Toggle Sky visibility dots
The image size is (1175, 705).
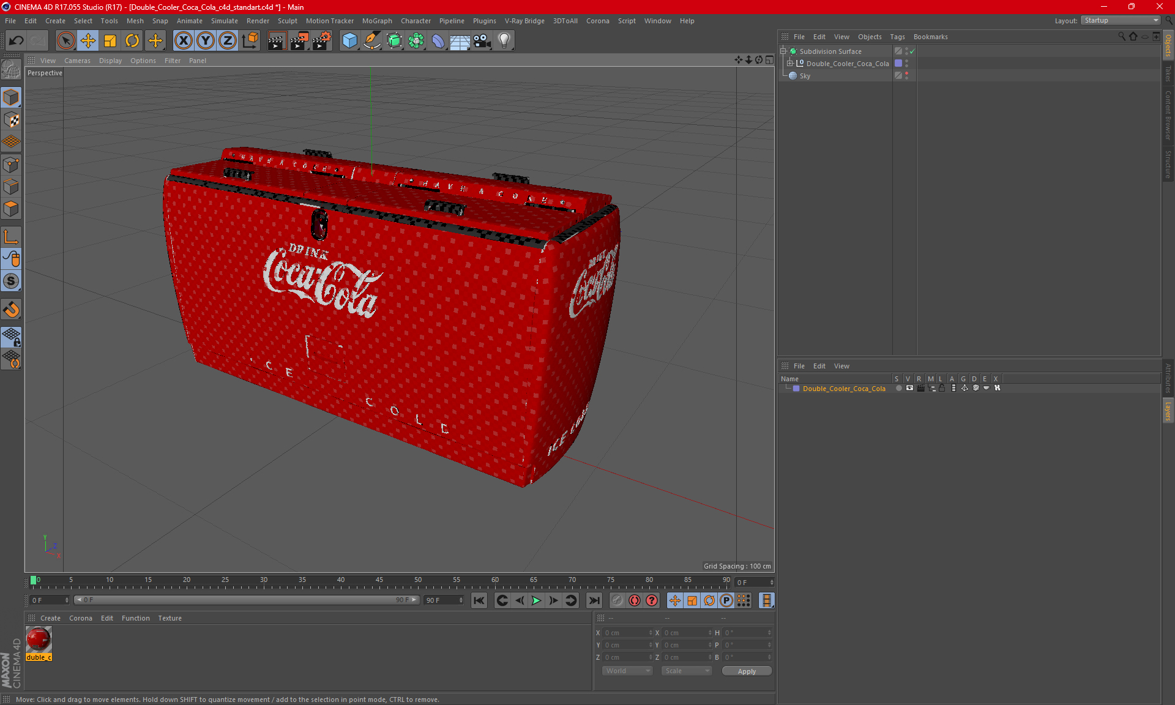point(906,76)
